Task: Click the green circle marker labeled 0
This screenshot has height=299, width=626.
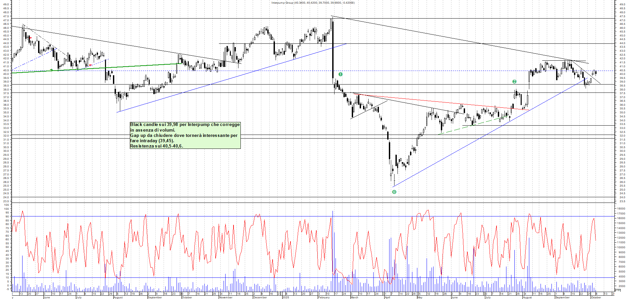Action: [394, 192]
